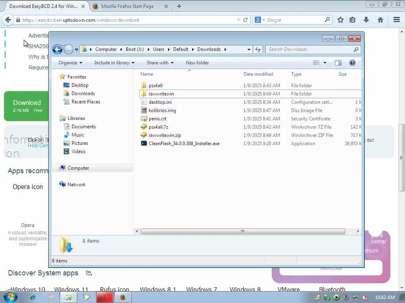Select Network in navigation pane
Viewport: 405px width, 303px height.
76,185
